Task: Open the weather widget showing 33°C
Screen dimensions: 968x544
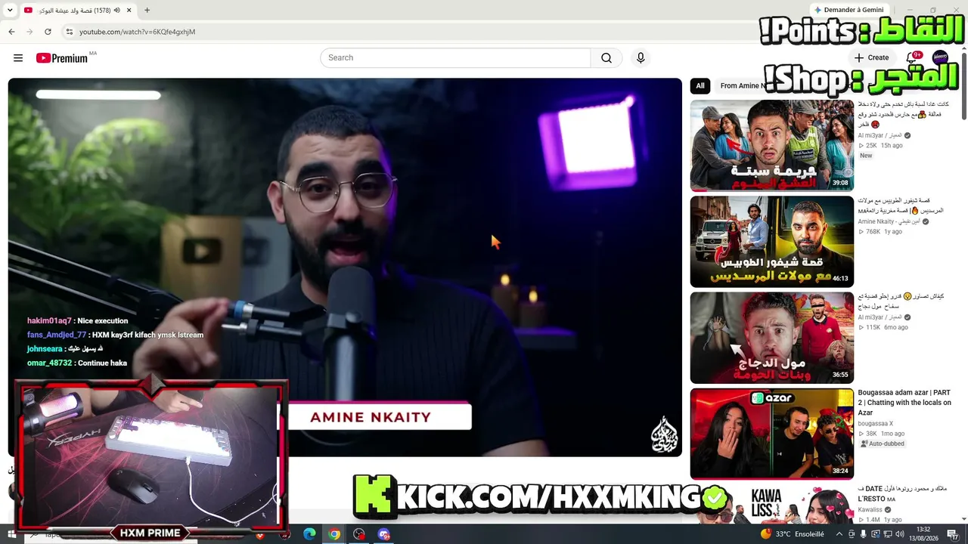Action: point(793,534)
